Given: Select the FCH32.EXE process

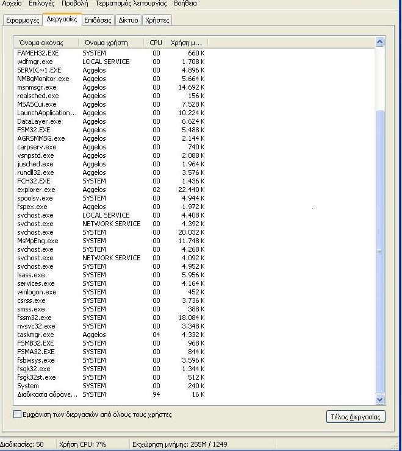Looking at the screenshot, I should [110, 181].
